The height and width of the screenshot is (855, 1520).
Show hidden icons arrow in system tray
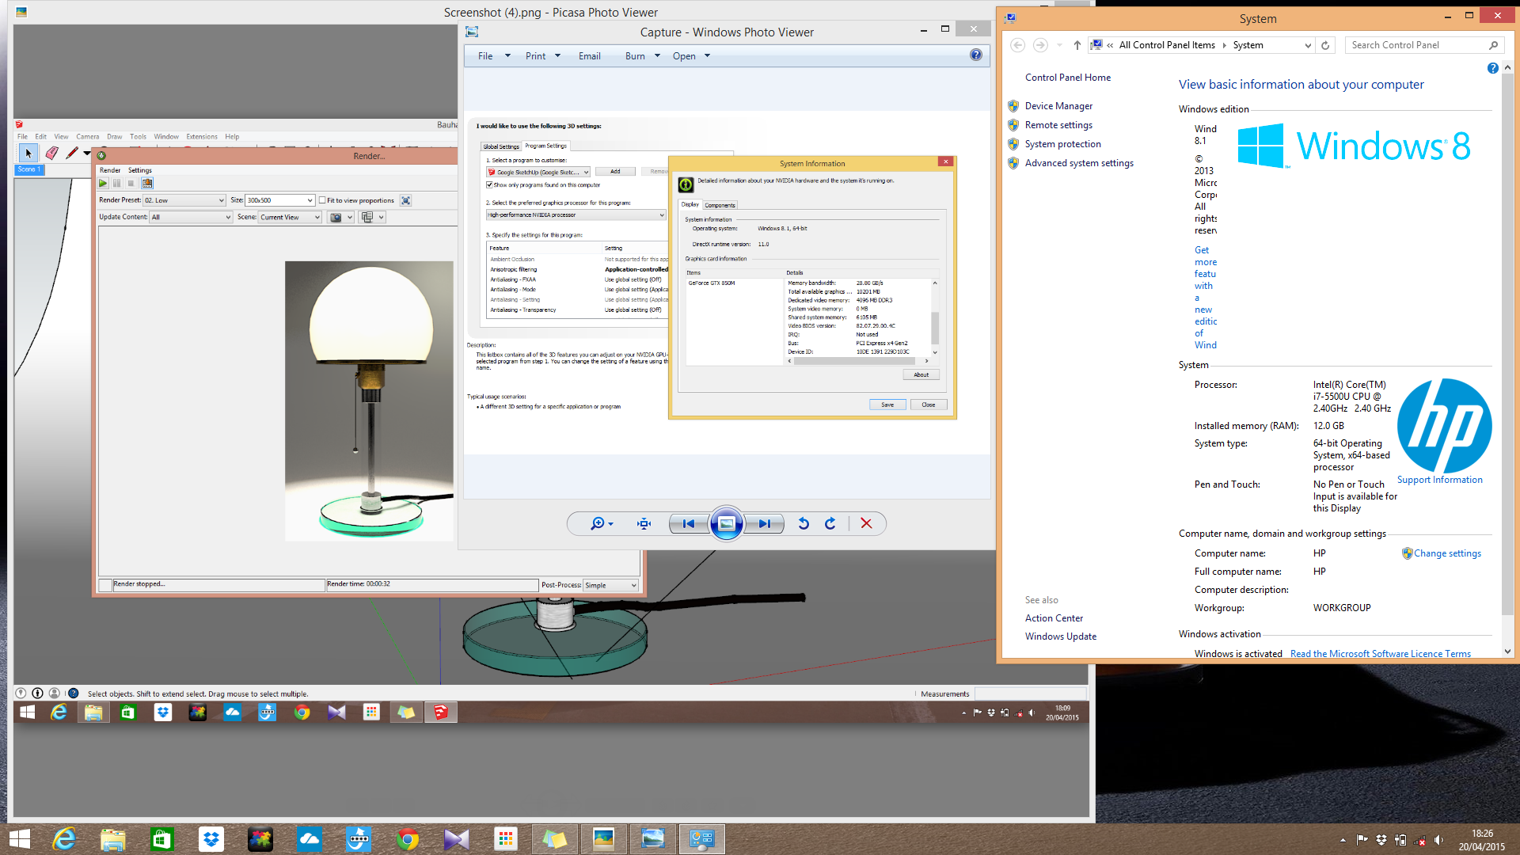coord(1343,839)
